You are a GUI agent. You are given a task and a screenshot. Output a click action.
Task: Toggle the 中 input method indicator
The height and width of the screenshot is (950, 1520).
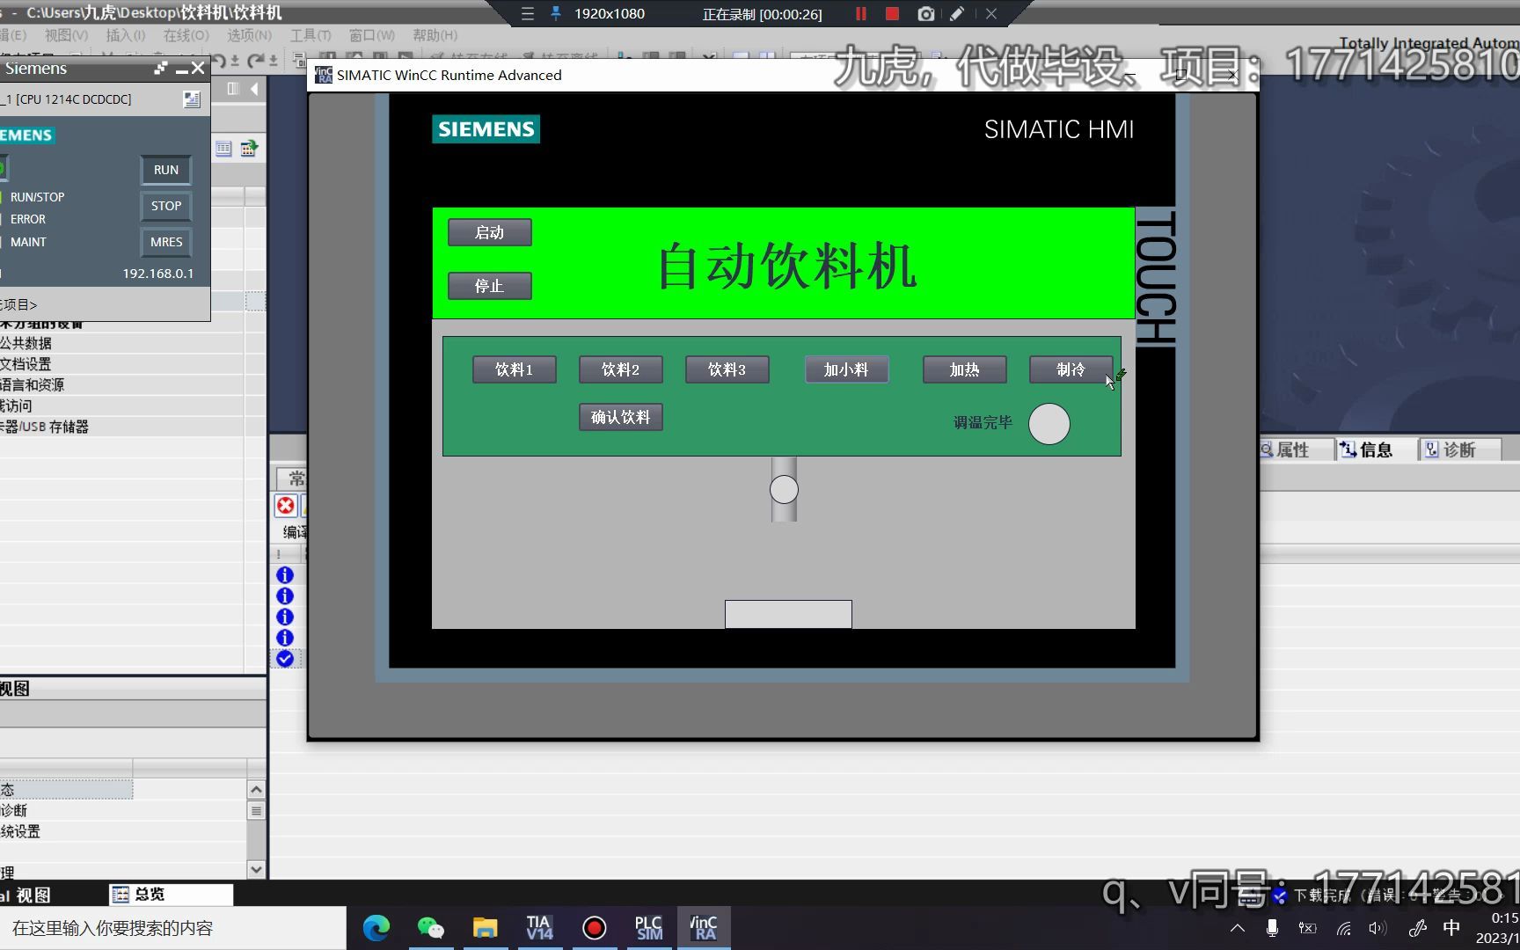pyautogui.click(x=1451, y=928)
